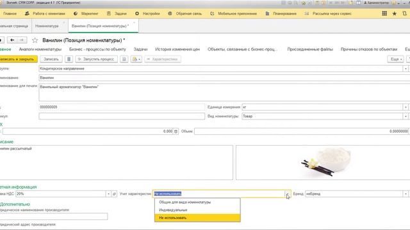This screenshot has height=230, width=410.
Task: Open calculator icon next to weight field
Action: pyautogui.click(x=176, y=131)
